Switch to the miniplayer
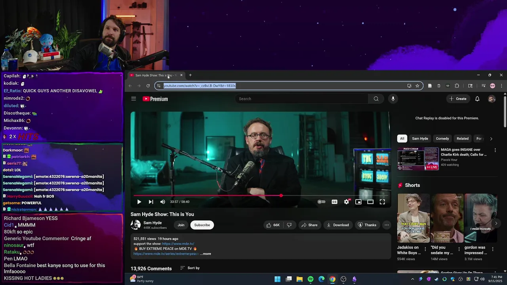Image resolution: width=507 pixels, height=285 pixels. [358, 202]
